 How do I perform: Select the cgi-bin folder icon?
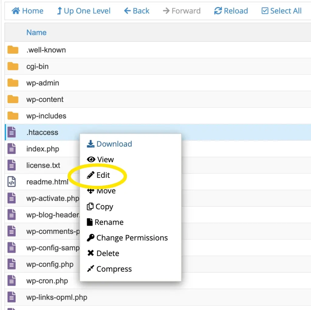(13, 66)
